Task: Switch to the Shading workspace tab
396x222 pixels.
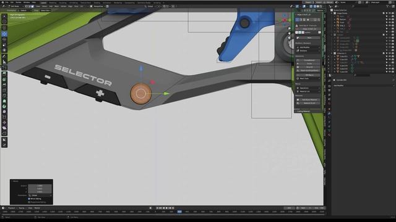Action: pyautogui.click(x=97, y=2)
